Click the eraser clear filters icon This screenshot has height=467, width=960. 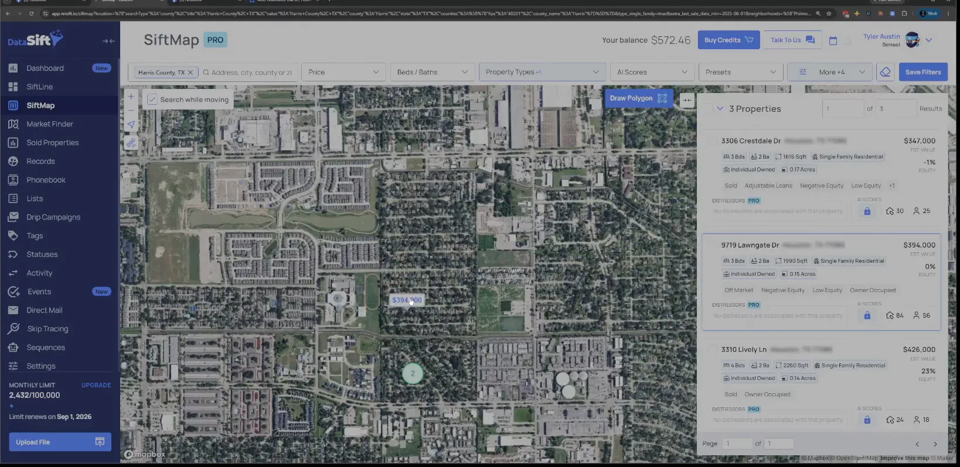[x=886, y=72]
